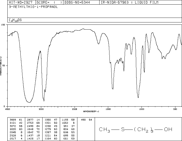Image resolution: width=182 pixels, height=141 pixels.
Task: Select the WAVENUMBER axis title
Action: [x=91, y=111]
